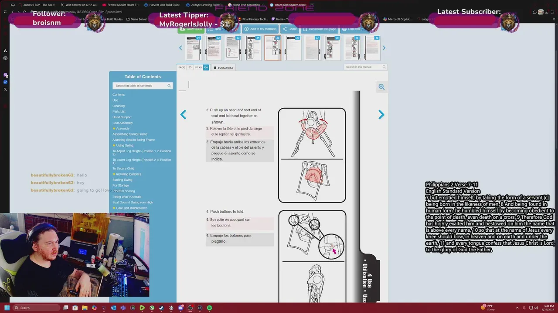Open page 37 thumbnail
Screen dimensions: 558x313
(x=313, y=48)
